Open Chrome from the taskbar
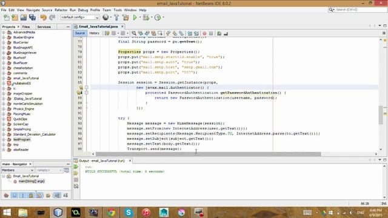This screenshot has height=218, width=388. pyautogui.click(x=111, y=213)
